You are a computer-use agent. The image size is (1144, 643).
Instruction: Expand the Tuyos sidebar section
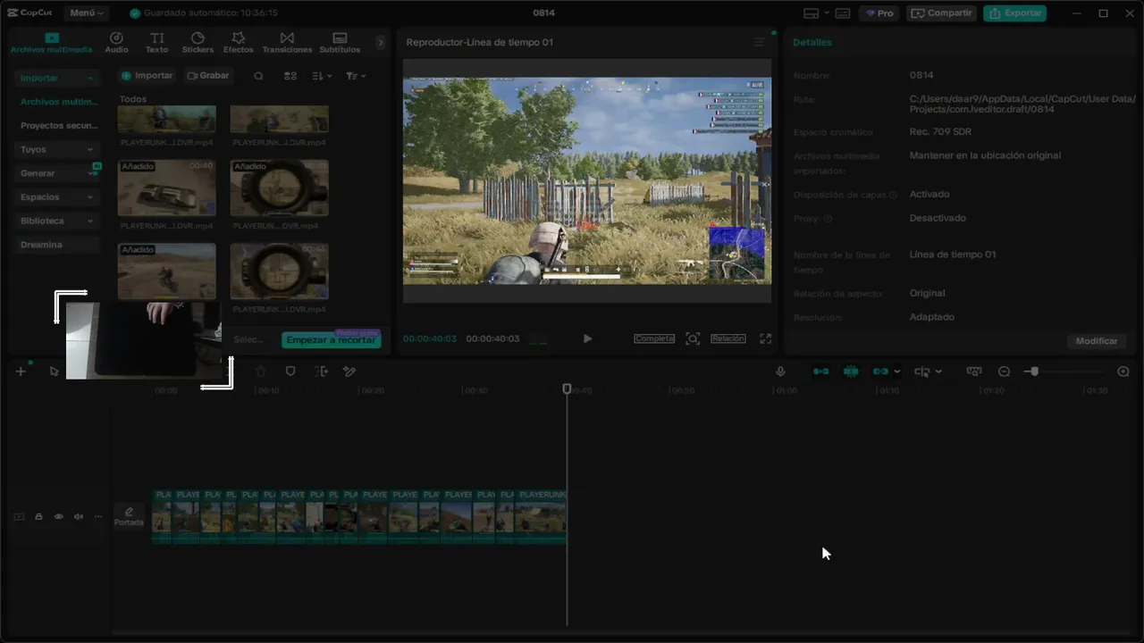[56, 149]
